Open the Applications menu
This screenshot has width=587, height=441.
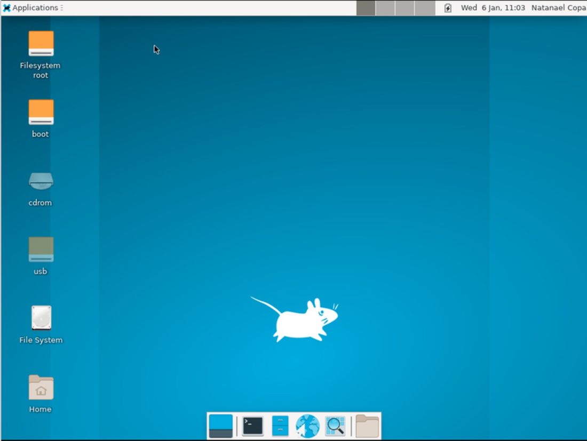click(x=33, y=7)
